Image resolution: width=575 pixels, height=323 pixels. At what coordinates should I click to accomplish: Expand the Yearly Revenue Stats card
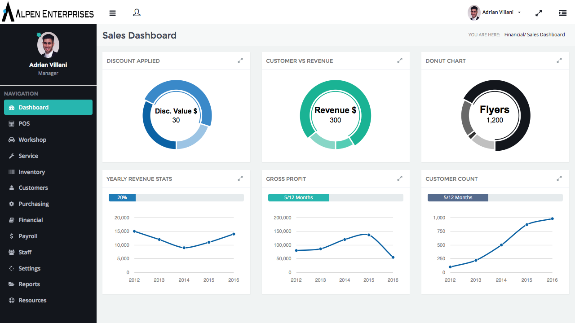[x=240, y=179]
